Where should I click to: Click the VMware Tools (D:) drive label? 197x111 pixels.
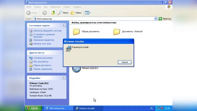coord(90,68)
